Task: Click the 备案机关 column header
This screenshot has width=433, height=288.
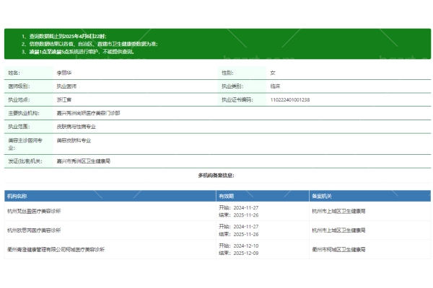Action: [x=369, y=196]
